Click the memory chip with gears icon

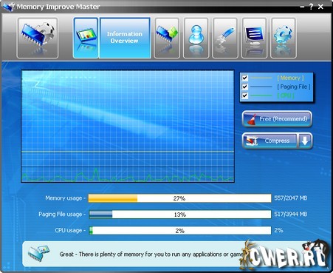38,38
